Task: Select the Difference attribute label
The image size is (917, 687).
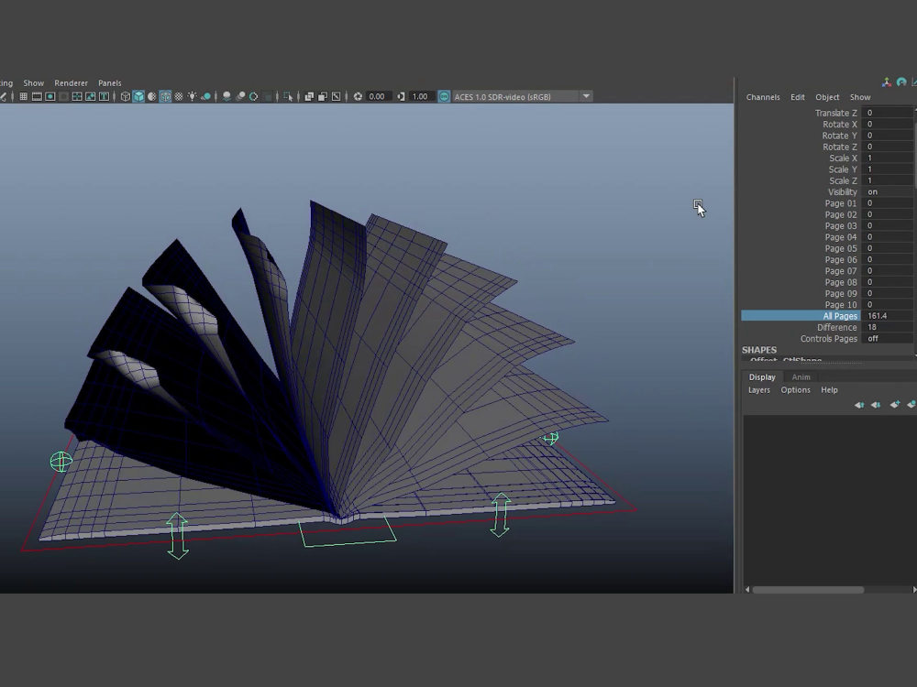Action: 836,327
